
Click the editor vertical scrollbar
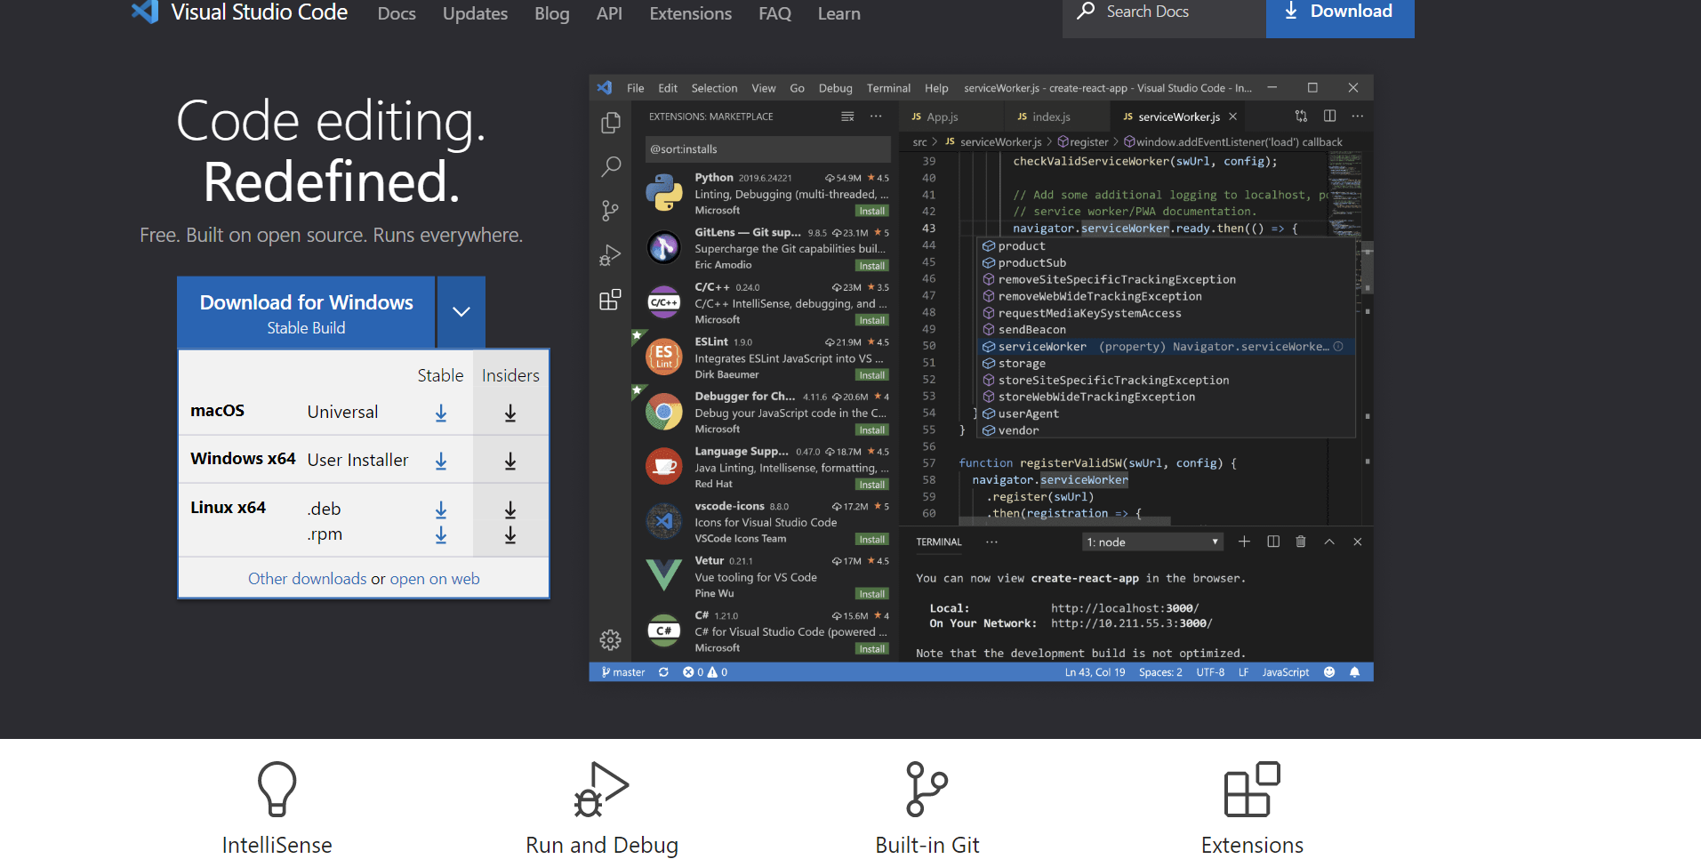(x=1368, y=267)
